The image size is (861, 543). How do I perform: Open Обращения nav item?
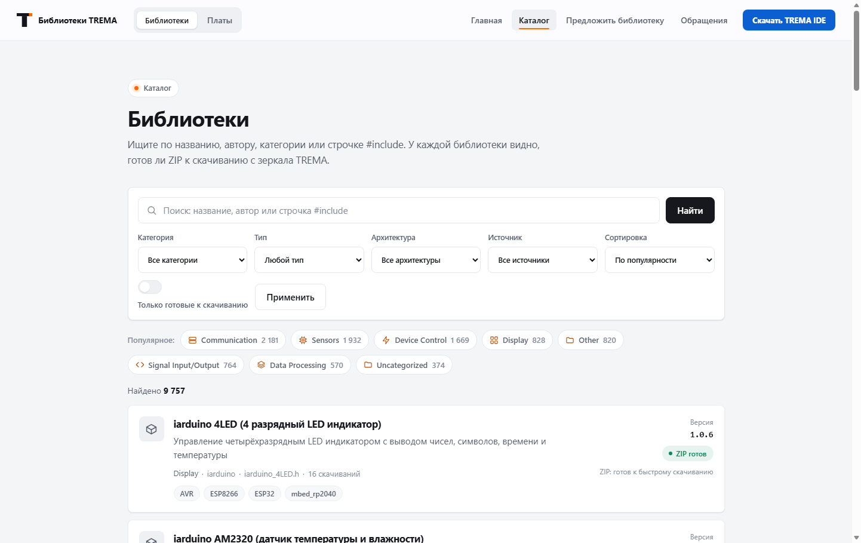tap(704, 20)
